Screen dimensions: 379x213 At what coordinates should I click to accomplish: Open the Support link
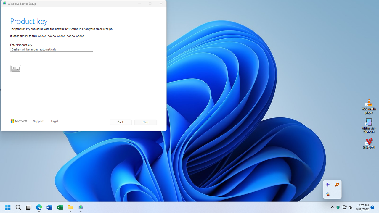38,121
